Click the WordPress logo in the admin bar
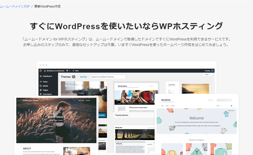The width and height of the screenshot is (253, 155). click(x=41, y=71)
